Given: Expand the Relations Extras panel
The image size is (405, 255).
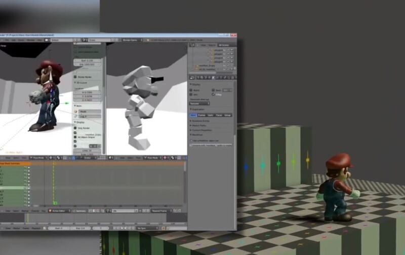Looking at the screenshot, I should point(199,121).
